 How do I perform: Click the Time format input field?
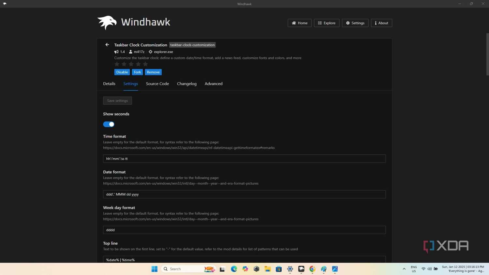pyautogui.click(x=244, y=159)
